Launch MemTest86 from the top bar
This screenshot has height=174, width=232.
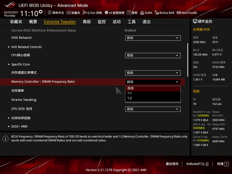point(187,13)
